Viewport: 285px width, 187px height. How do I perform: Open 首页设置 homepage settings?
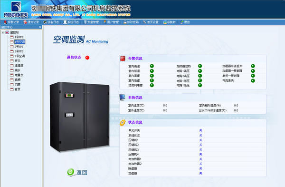151,22
